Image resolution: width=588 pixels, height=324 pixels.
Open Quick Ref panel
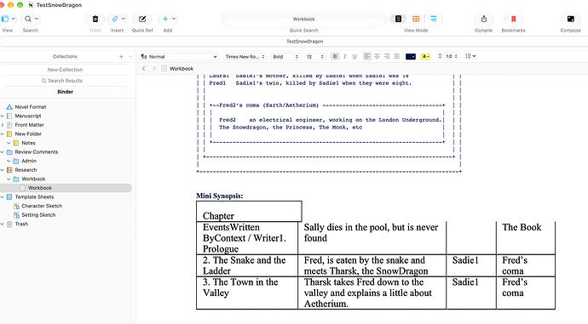[142, 19]
